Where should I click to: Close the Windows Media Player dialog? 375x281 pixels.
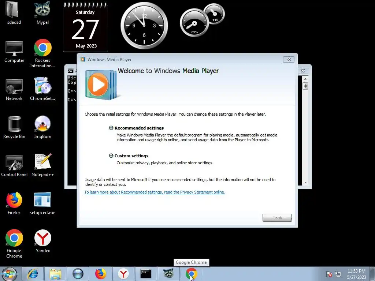pos(289,60)
